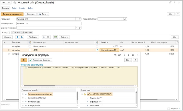Copy rows icon next to Підібрати
The width and height of the screenshot is (183, 111).
pyautogui.click(x=44, y=37)
